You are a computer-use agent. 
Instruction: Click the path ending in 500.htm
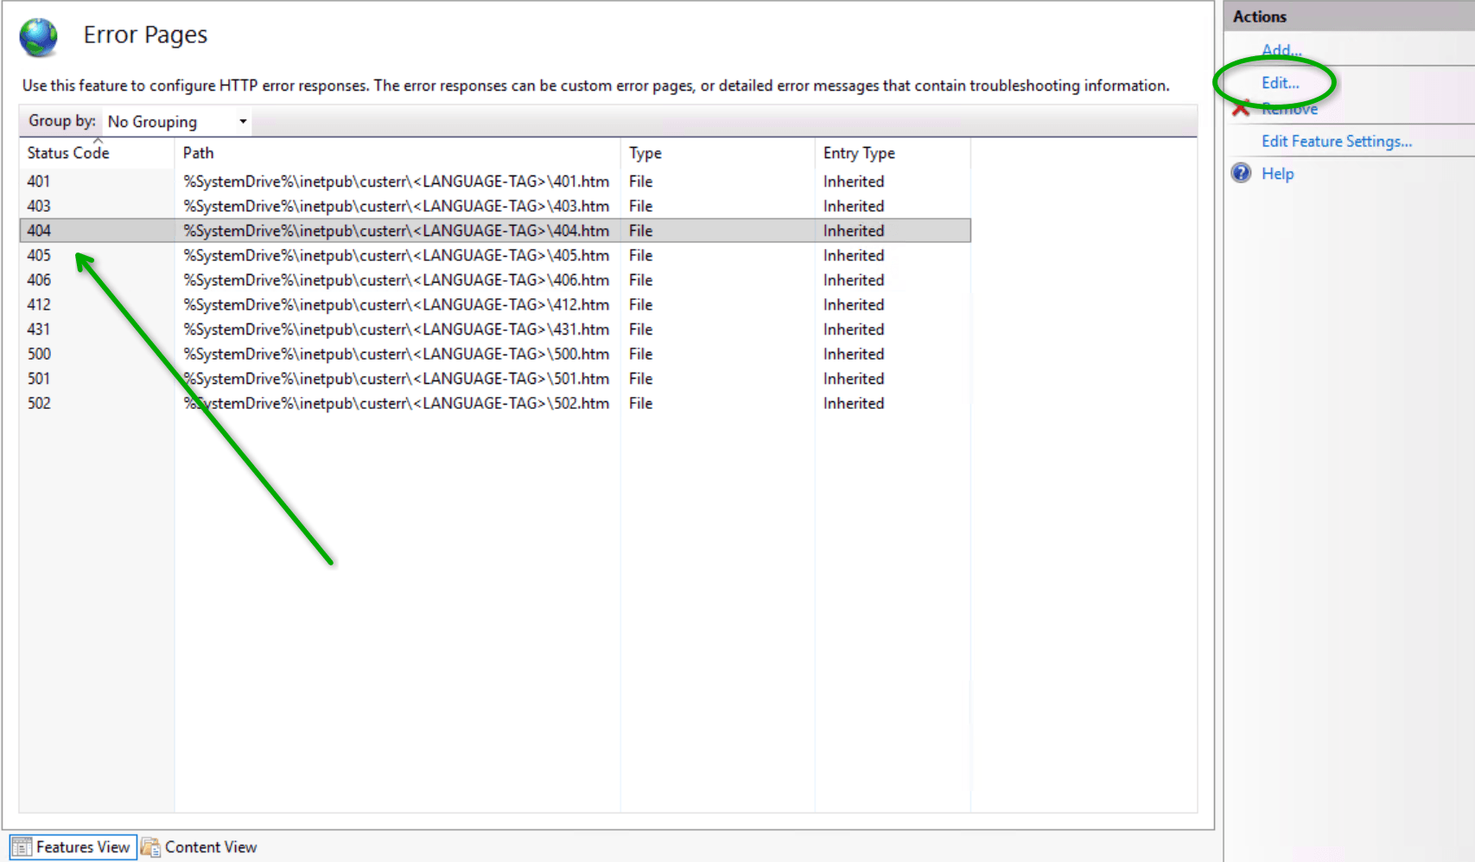[397, 354]
